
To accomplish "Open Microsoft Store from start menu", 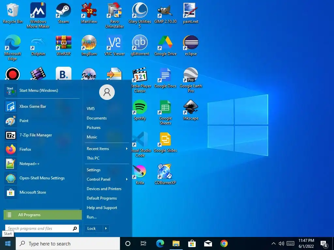I will [42, 192].
